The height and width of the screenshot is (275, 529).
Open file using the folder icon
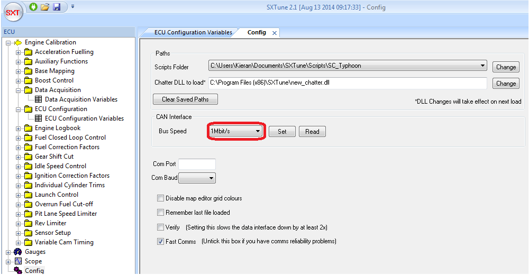pyautogui.click(x=45, y=7)
